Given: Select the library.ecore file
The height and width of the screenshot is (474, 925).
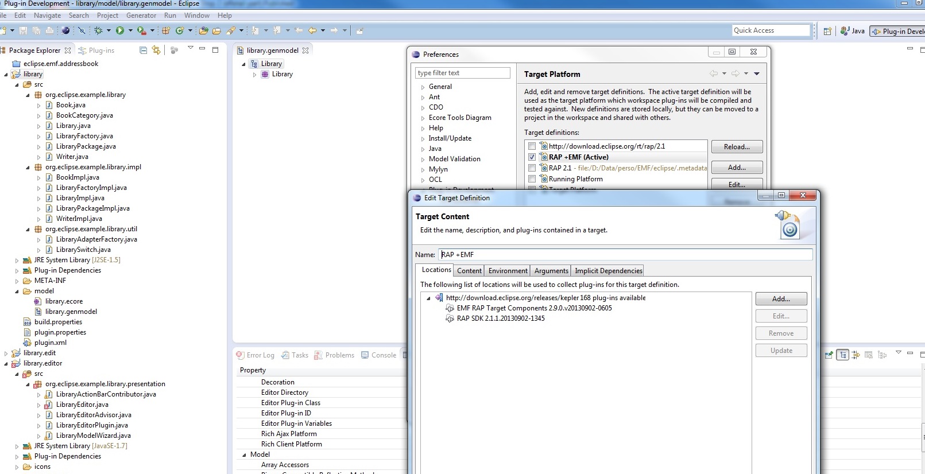Looking at the screenshot, I should [64, 301].
